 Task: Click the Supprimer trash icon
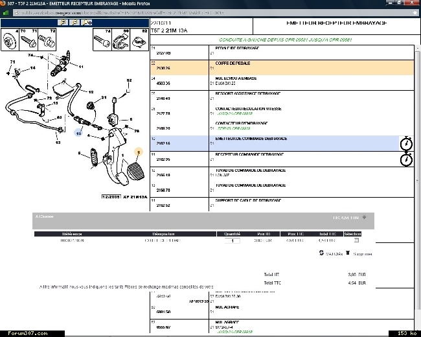coord(348,253)
